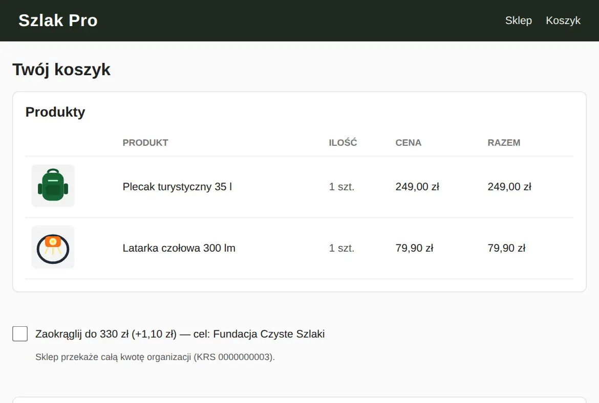This screenshot has width=599, height=403.
Task: Click the RAZEM column header
Action: (504, 143)
